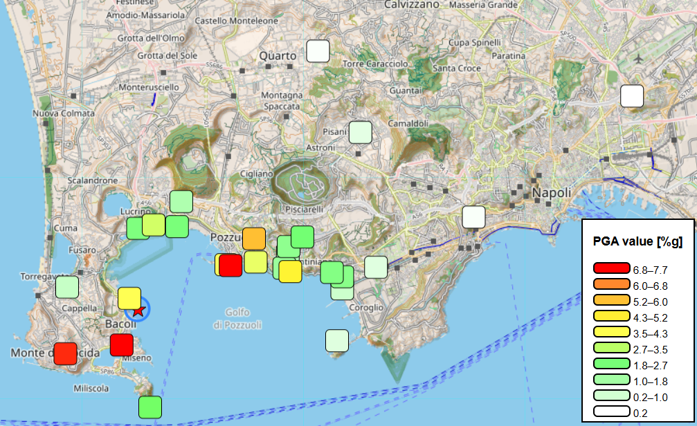The width and height of the screenshot is (697, 426).
Task: Click the Napoli place label
Action: point(552,194)
